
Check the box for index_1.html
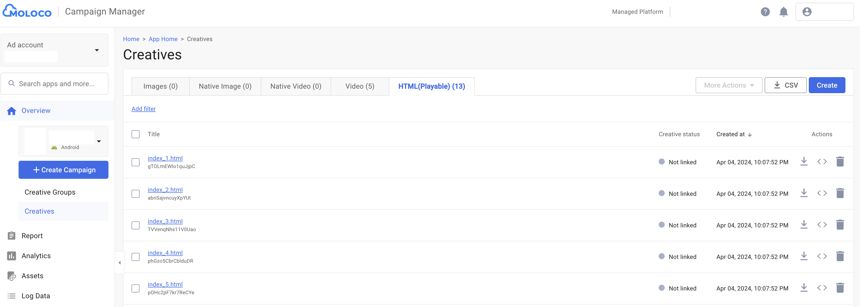click(136, 162)
